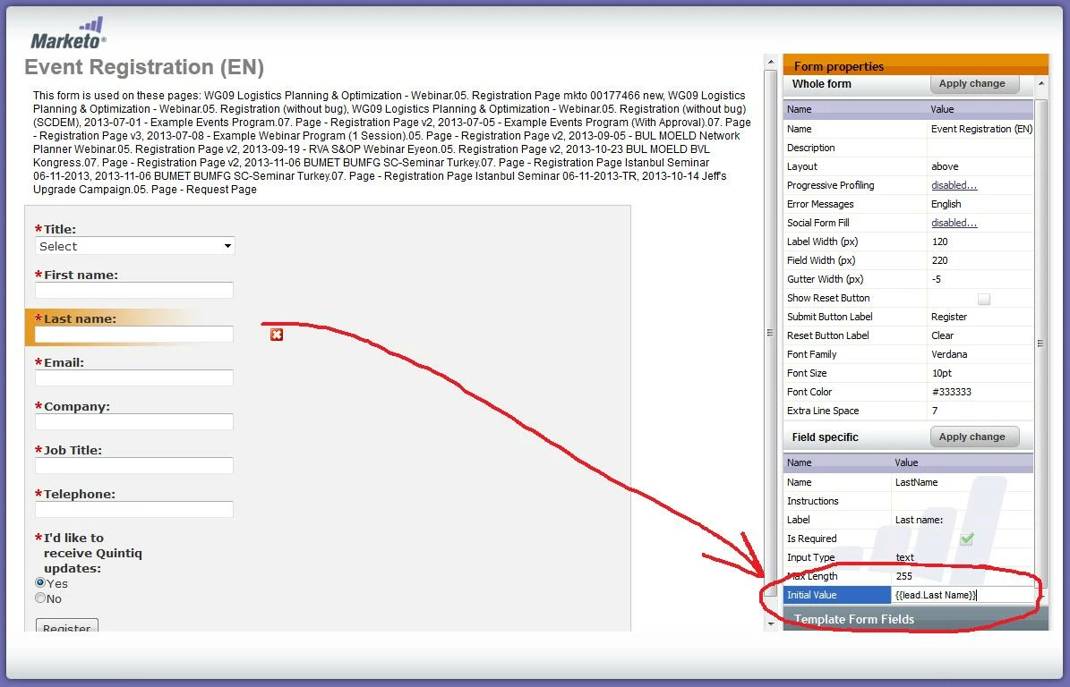This screenshot has width=1070, height=687.
Task: Click the Event Registration (EN) heading
Action: [144, 67]
